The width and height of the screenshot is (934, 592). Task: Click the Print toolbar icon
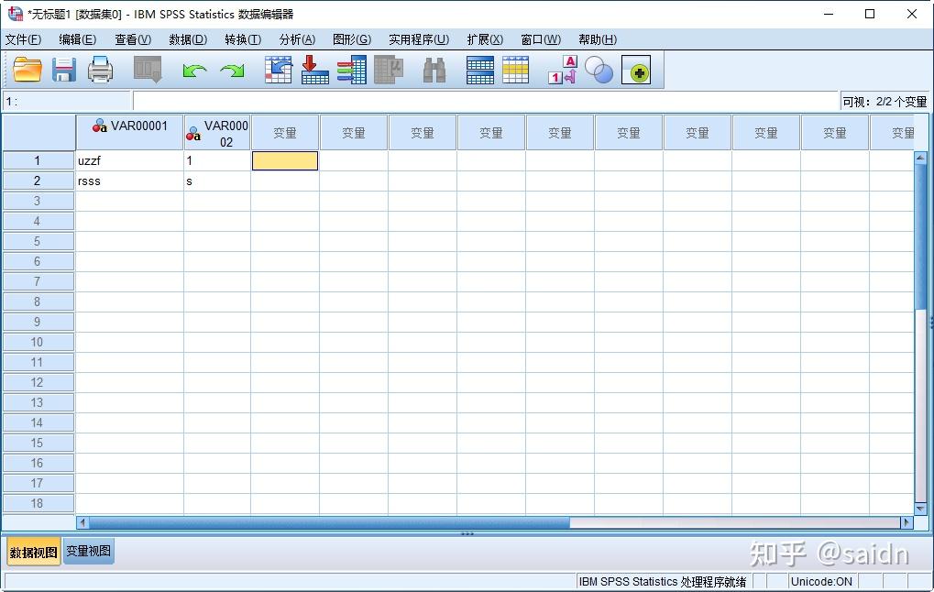100,70
